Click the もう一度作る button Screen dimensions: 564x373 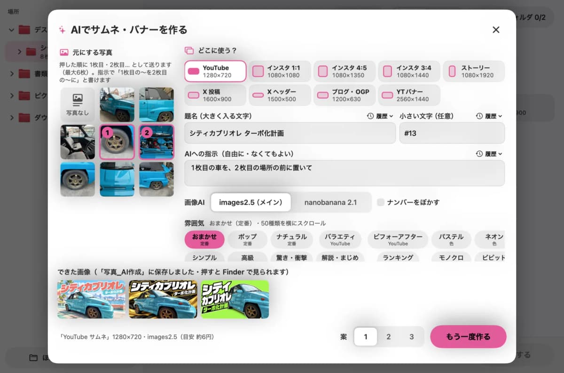click(468, 336)
